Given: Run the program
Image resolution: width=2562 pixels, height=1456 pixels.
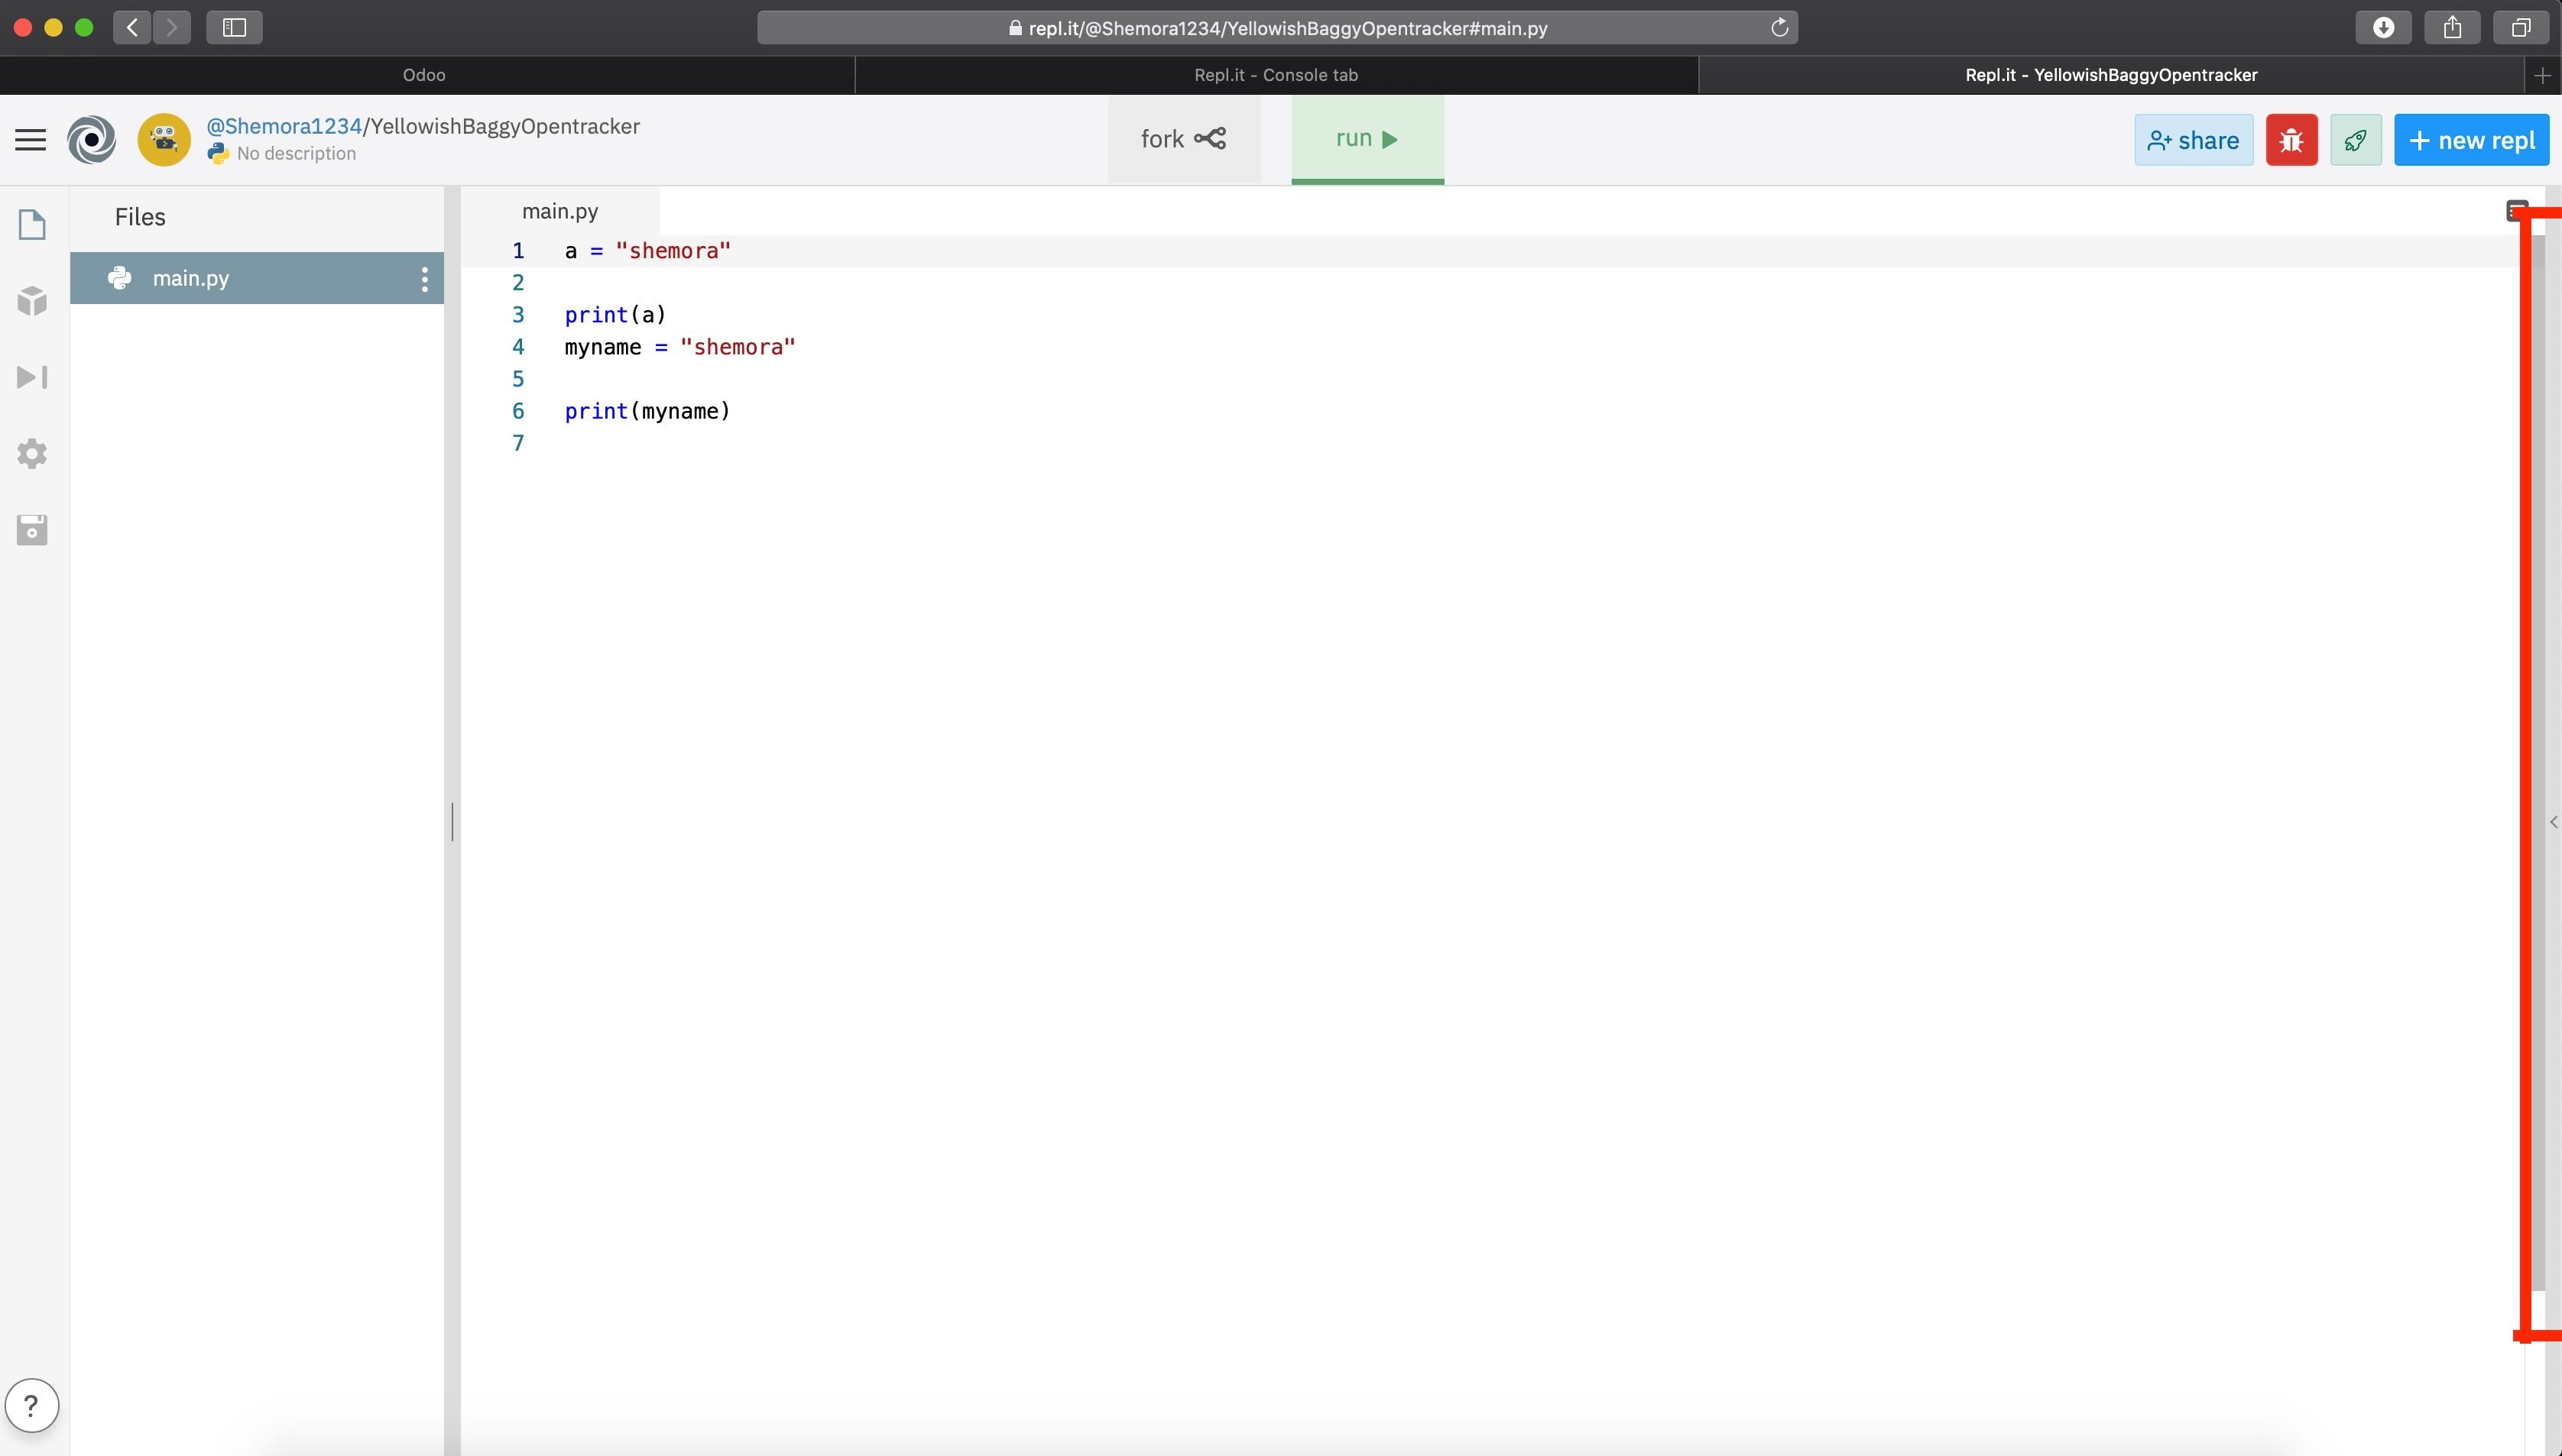Looking at the screenshot, I should [x=1367, y=139].
